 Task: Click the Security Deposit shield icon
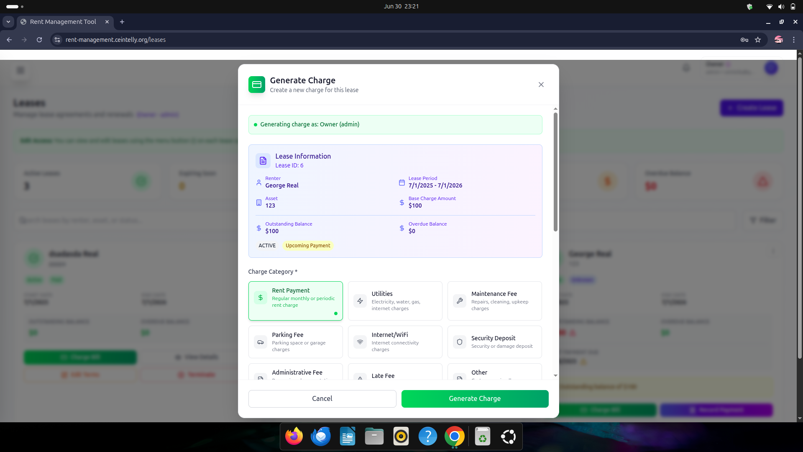(459, 342)
